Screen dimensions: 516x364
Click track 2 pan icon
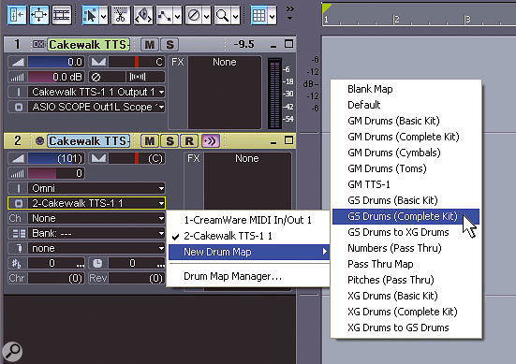pos(98,158)
